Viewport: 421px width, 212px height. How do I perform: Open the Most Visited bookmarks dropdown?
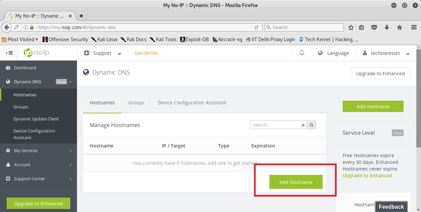20,39
